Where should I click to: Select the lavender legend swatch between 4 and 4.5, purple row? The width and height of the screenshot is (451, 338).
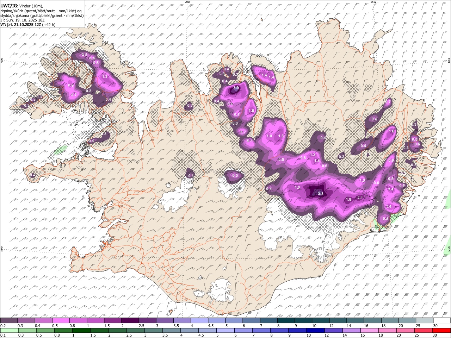tap(199, 321)
